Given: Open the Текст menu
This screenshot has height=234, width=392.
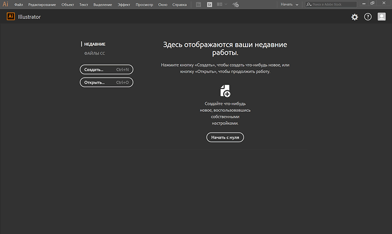Looking at the screenshot, I should [x=83, y=4].
